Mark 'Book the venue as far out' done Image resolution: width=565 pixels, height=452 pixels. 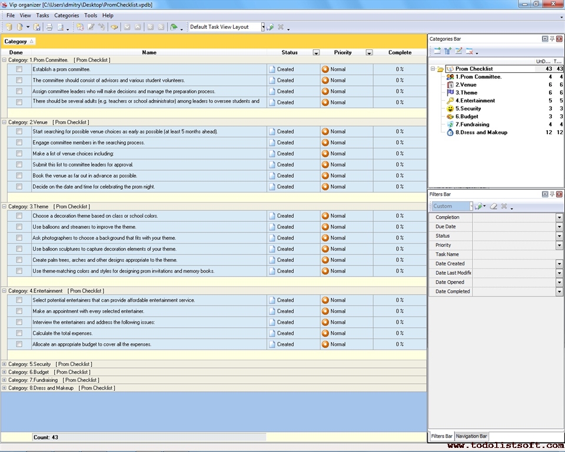click(19, 176)
